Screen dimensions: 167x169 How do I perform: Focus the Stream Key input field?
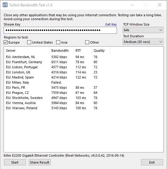point(60,30)
